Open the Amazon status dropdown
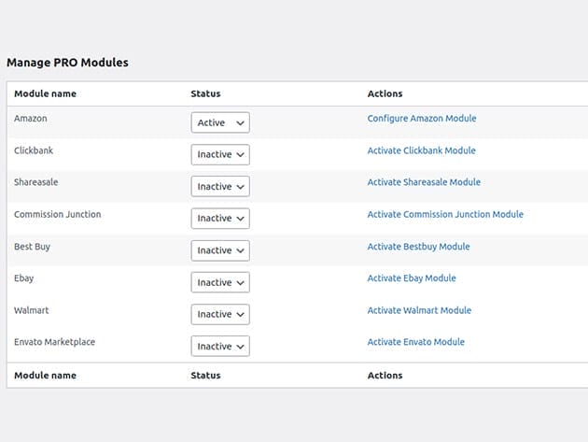The height and width of the screenshot is (442, 588). pos(220,122)
